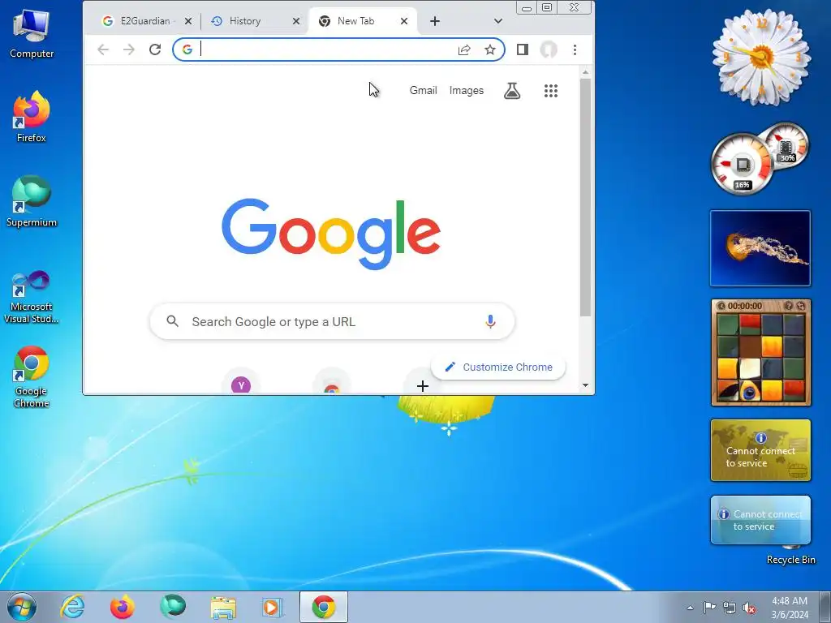The image size is (831, 623).
Task: Add a new shortcut tile
Action: point(422,385)
